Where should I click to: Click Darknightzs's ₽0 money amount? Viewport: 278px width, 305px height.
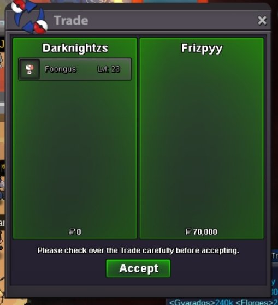click(75, 232)
